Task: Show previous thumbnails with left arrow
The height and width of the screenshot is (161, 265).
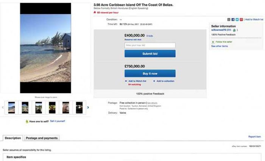Action: click(x=3, y=107)
